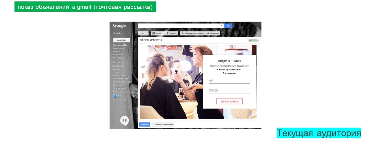Click the star Сохранить во входящих toolbar button
This screenshot has height=145, width=371.
pyautogui.click(x=192, y=33)
